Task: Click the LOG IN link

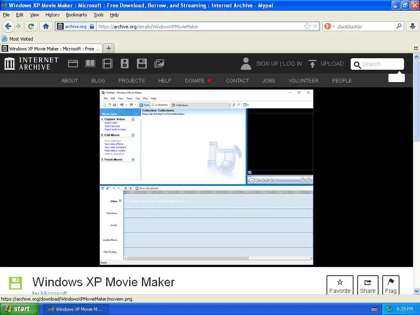Action: [x=292, y=64]
